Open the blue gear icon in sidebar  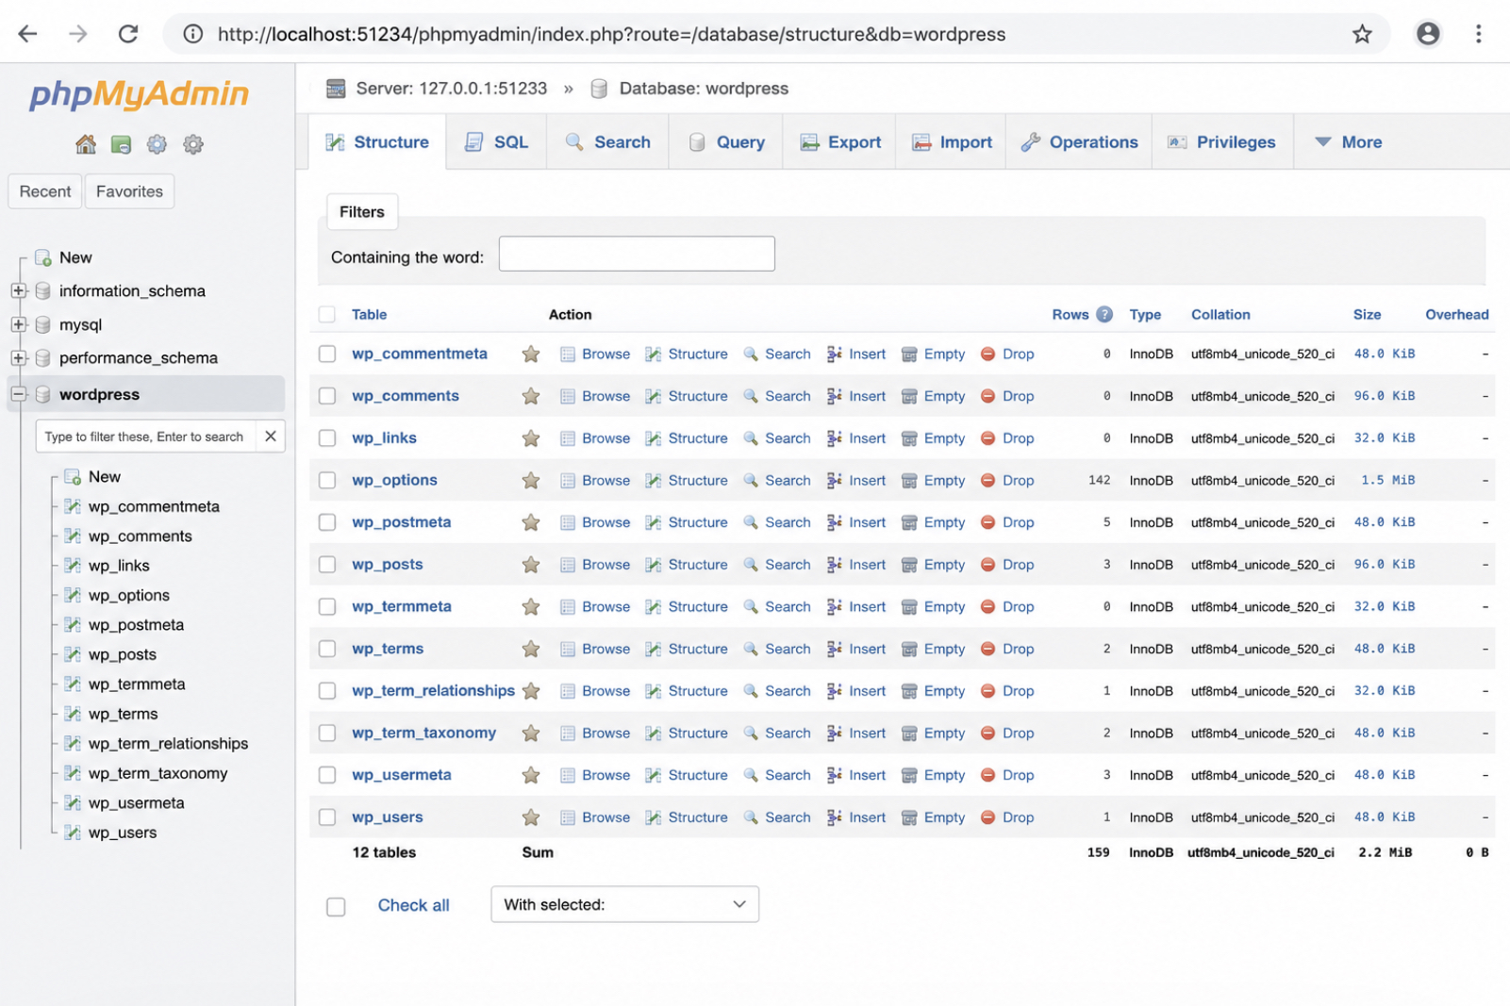(157, 144)
